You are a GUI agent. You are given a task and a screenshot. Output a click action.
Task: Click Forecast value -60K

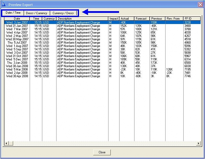[x=138, y=76]
